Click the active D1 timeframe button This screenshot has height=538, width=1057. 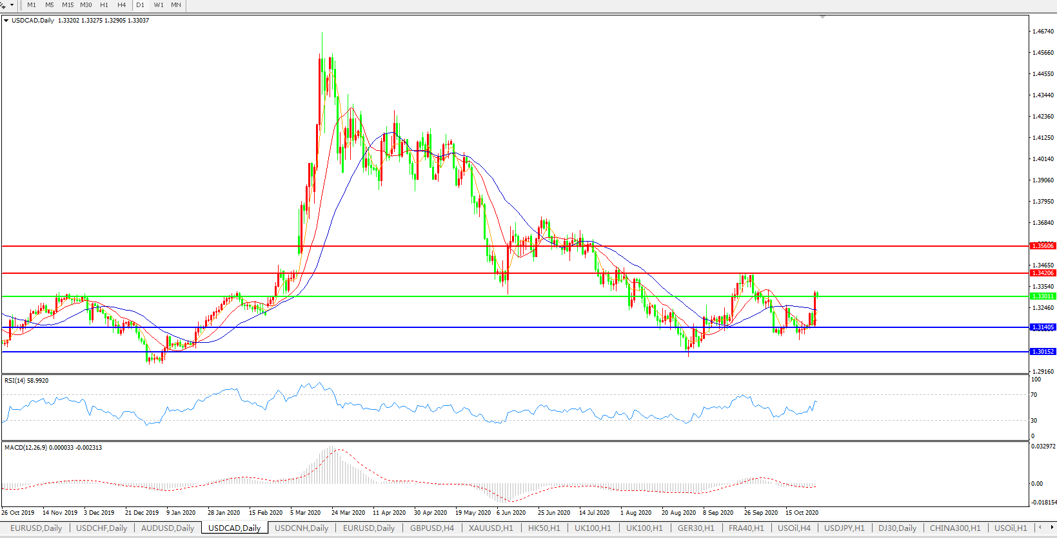(x=140, y=5)
